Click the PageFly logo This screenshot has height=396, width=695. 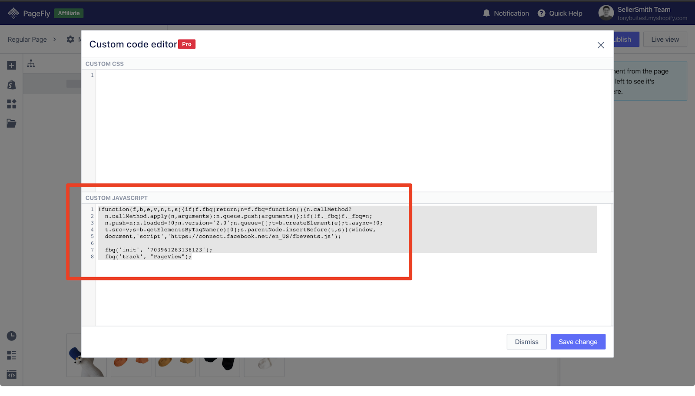click(x=29, y=13)
